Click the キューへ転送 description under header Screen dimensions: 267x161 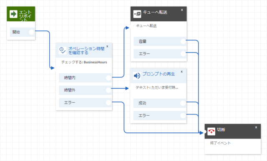tap(146, 26)
